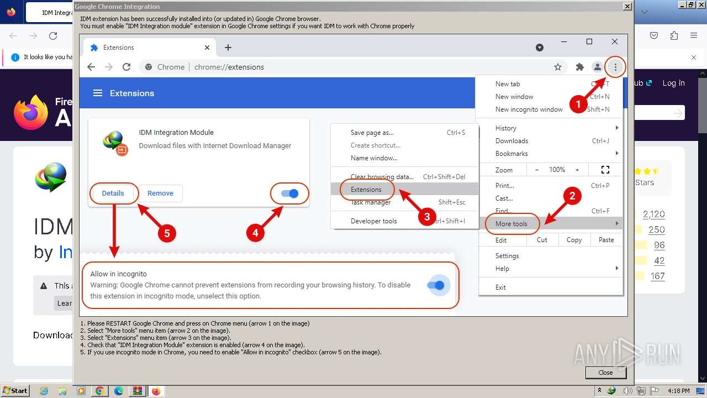Open Windows Media Player taskbar icon
The image size is (707, 398).
[81, 391]
